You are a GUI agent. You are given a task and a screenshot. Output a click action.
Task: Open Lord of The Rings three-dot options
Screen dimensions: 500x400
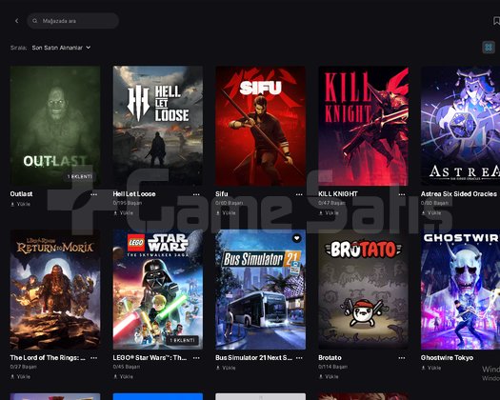coord(93,358)
